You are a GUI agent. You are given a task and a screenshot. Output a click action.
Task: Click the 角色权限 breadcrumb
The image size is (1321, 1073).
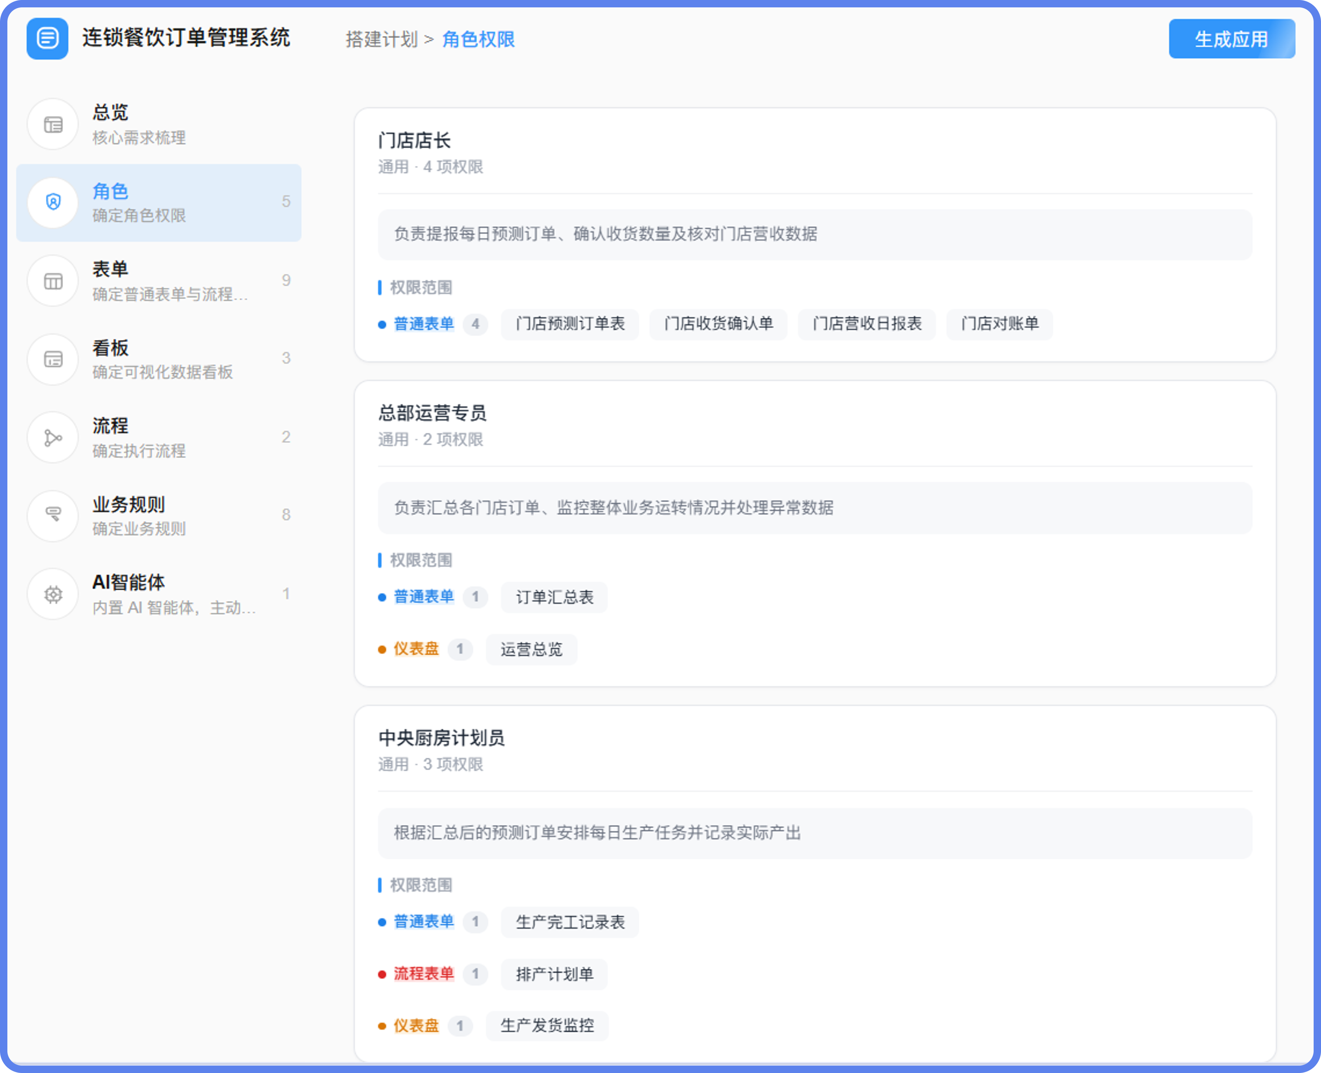(478, 39)
